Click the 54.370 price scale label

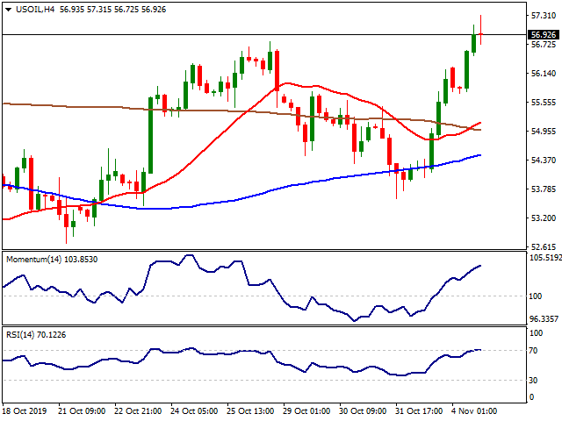[x=544, y=161]
